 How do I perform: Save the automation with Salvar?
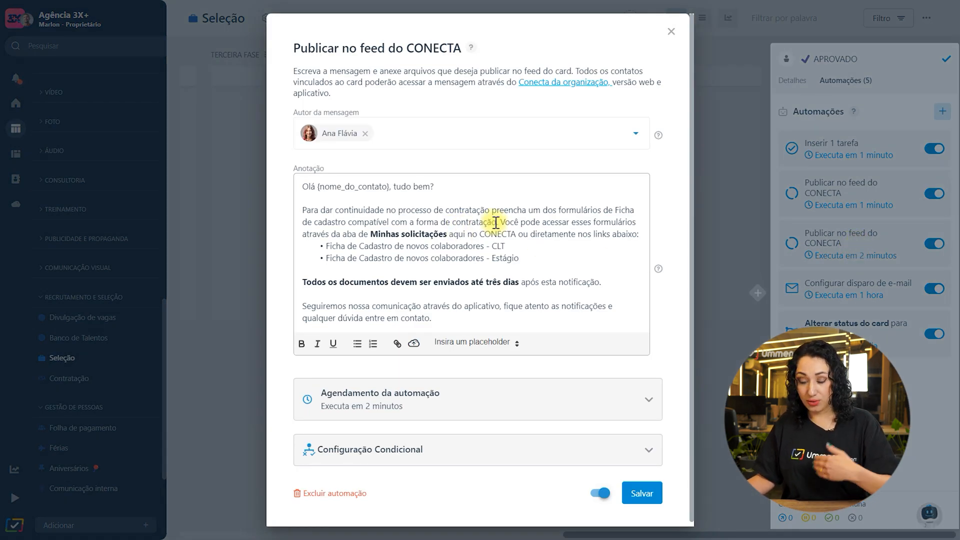(x=642, y=493)
